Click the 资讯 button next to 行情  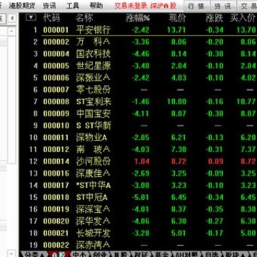[223, 6]
